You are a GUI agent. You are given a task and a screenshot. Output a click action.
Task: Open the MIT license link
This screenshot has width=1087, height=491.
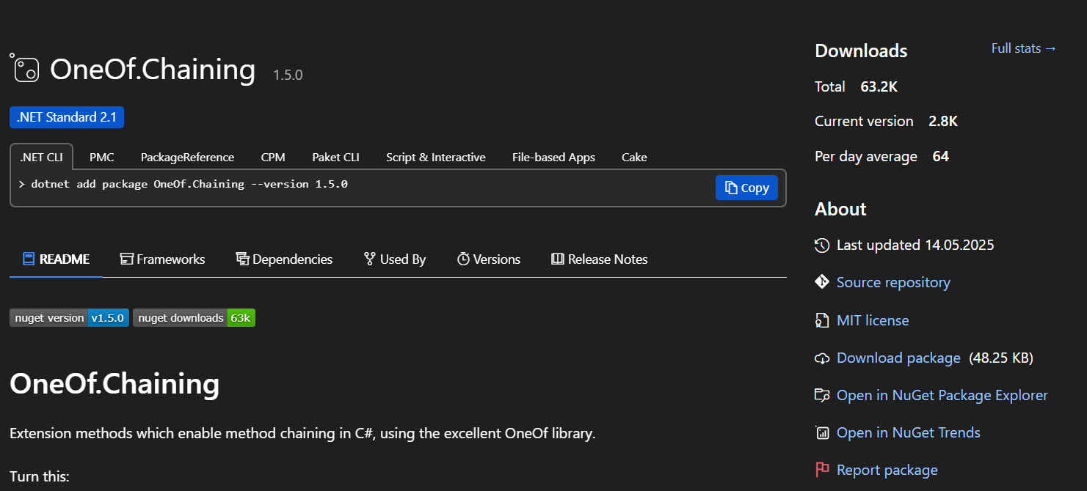pos(873,320)
